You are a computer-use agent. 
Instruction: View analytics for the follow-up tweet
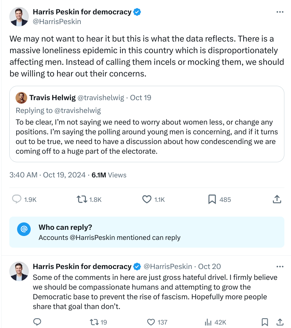point(208,322)
